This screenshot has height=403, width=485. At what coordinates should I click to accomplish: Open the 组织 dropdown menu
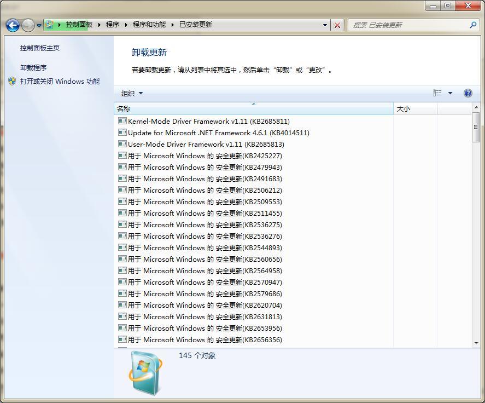point(132,93)
